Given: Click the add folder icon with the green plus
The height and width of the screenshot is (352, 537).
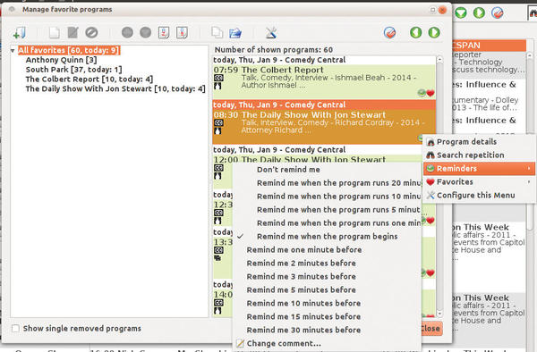Looking at the screenshot, I should (19, 33).
